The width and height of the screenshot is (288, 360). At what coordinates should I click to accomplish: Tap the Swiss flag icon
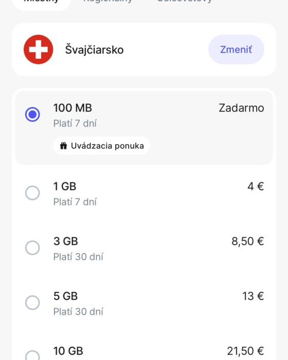[39, 49]
